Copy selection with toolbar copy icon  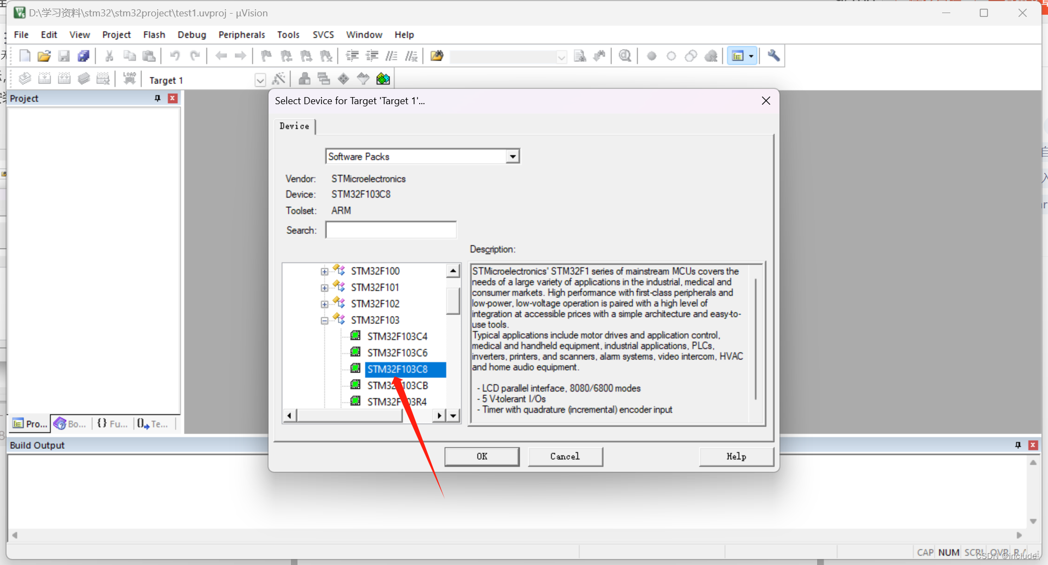129,56
